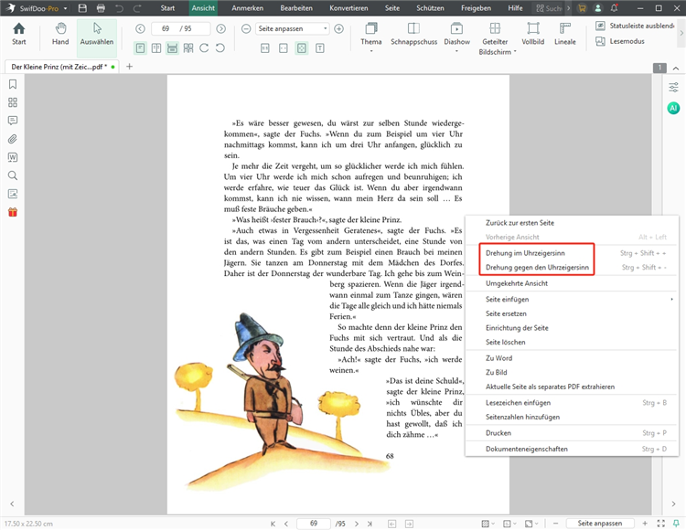Open the Schnappschuss tool
Image resolution: width=686 pixels, height=530 pixels.
413,34
